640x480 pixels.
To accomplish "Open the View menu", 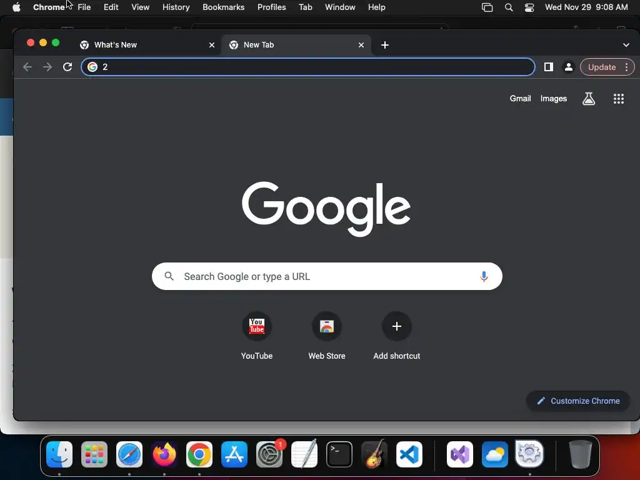I will click(x=141, y=7).
